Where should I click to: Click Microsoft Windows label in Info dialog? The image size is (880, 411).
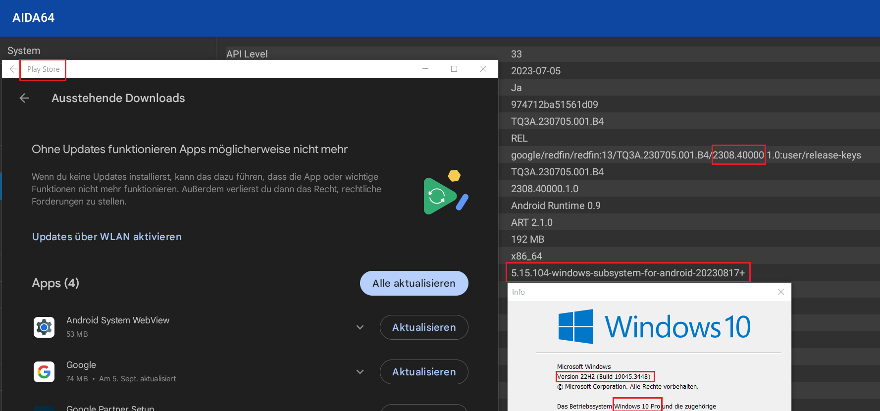pyautogui.click(x=584, y=367)
